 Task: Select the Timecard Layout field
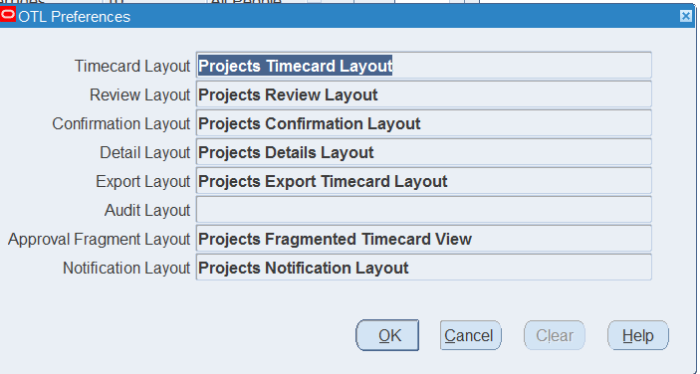click(423, 66)
